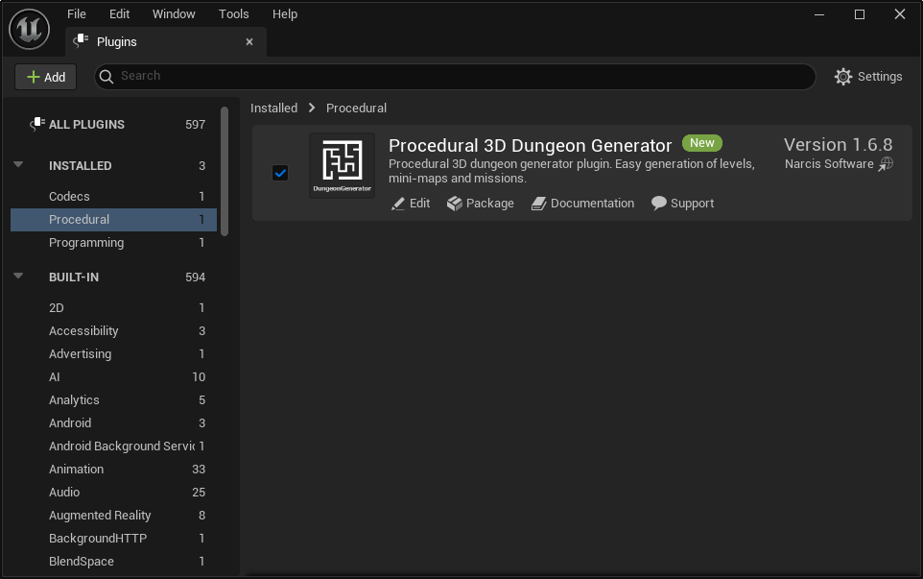
Task: Click the Settings gear icon
Action: pos(843,77)
